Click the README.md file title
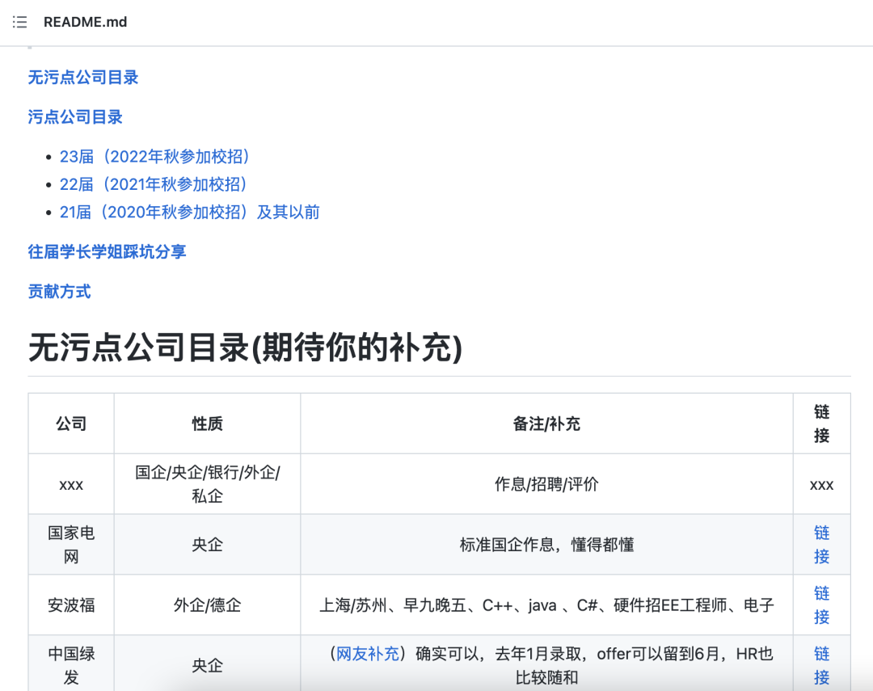The height and width of the screenshot is (691, 873). click(85, 22)
